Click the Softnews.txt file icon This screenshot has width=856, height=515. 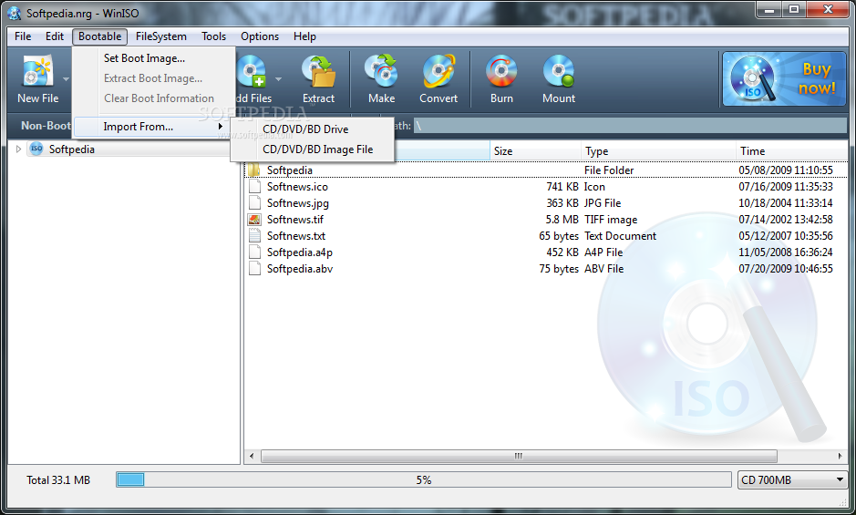254,236
